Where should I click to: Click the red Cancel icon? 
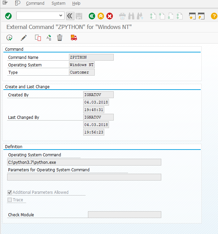tap(110, 16)
